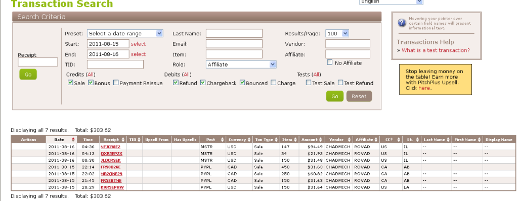
Task: Sort by the Pmt column arrows
Action: pyautogui.click(x=222, y=140)
